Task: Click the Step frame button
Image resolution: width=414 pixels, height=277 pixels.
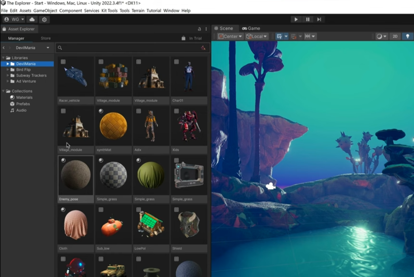Action: point(319,19)
